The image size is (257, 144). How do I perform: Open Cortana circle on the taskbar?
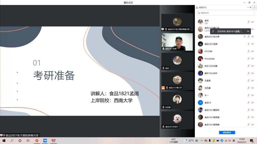point(20,140)
